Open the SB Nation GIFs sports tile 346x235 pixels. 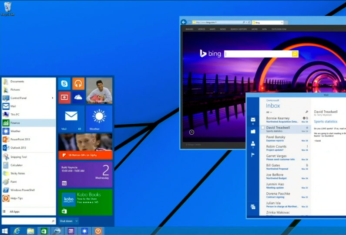pos(85,146)
